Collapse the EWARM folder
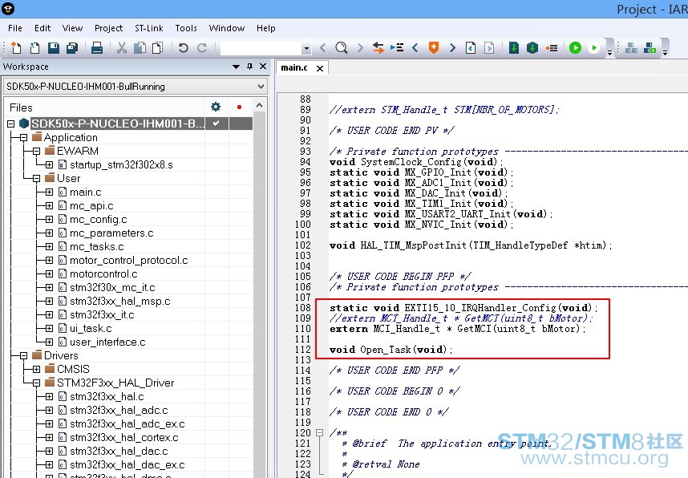688x478 pixels. pos(36,152)
